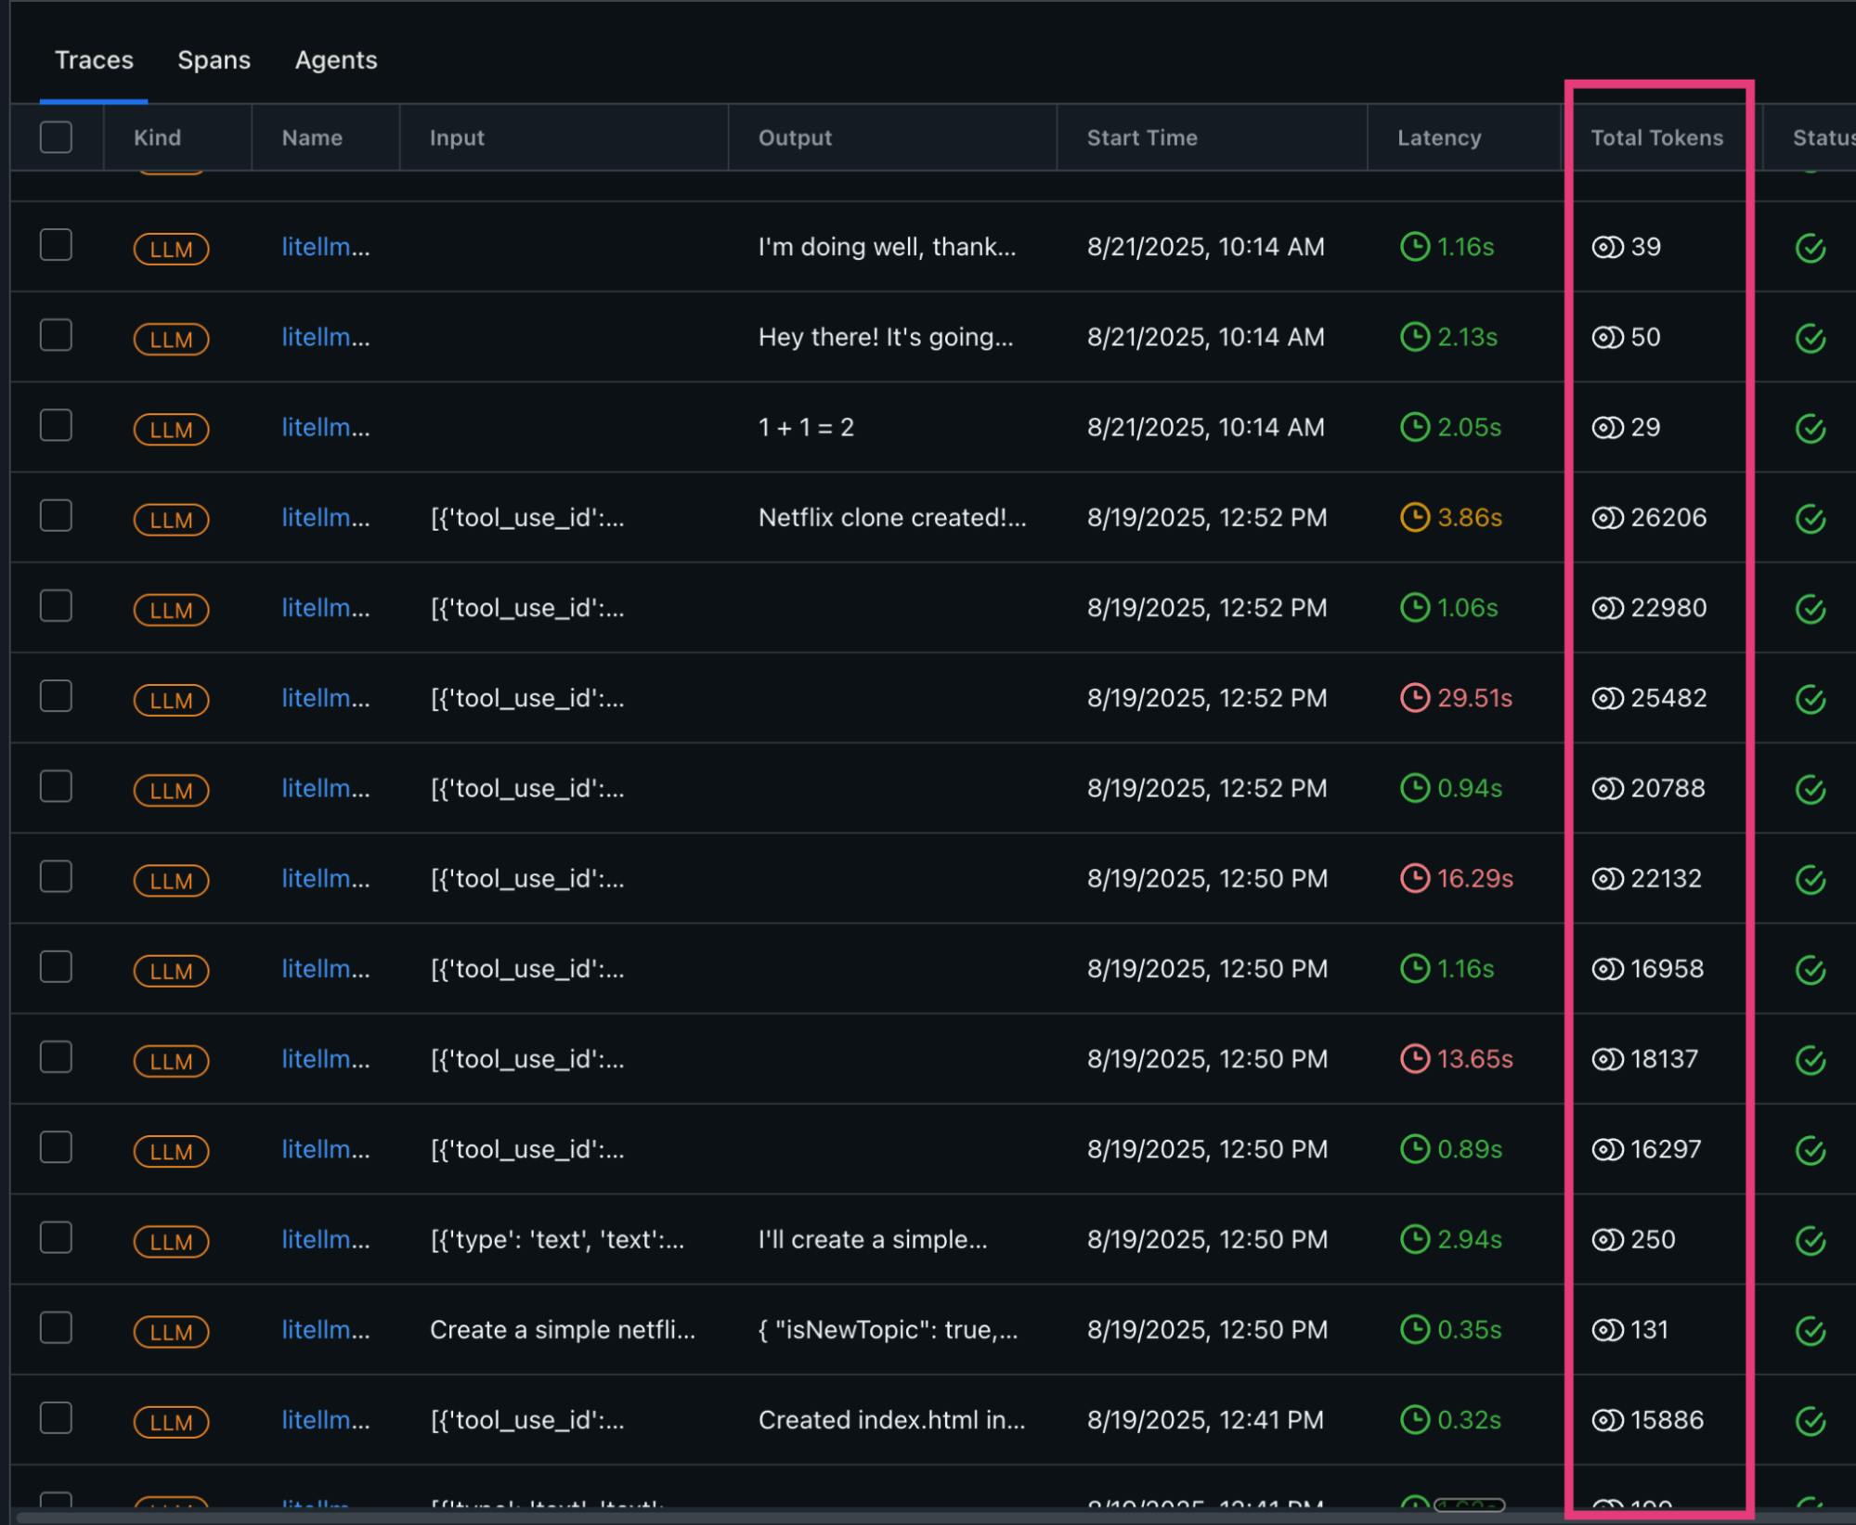Tick checkbox for Created index.html row

pos(56,1418)
